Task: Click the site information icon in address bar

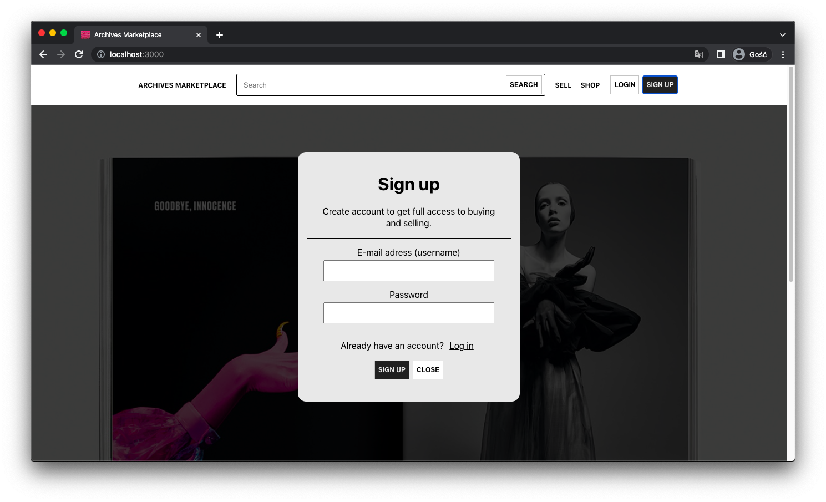Action: (x=100, y=54)
